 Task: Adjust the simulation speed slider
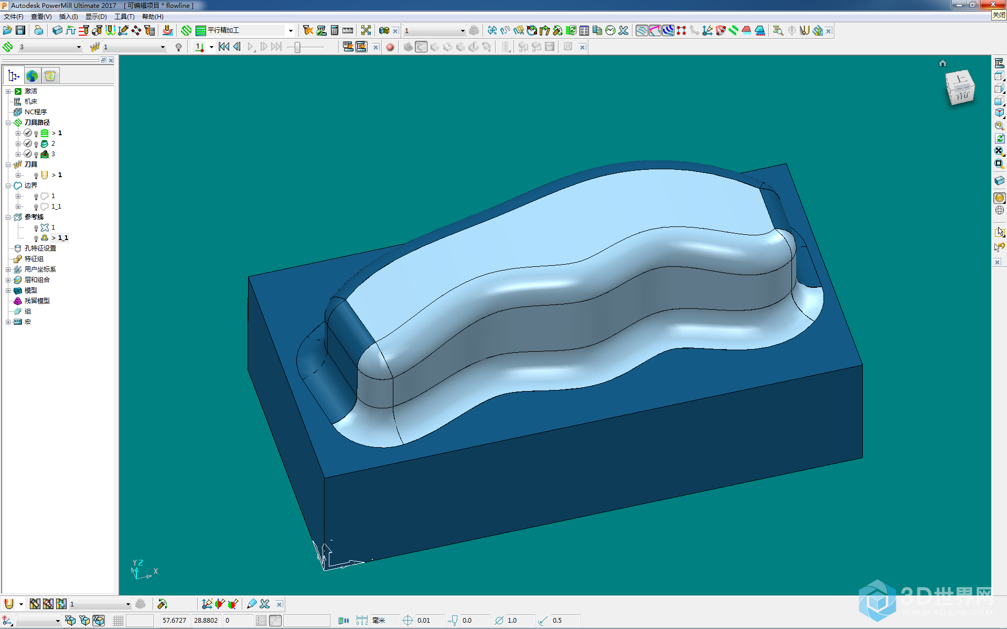click(297, 47)
